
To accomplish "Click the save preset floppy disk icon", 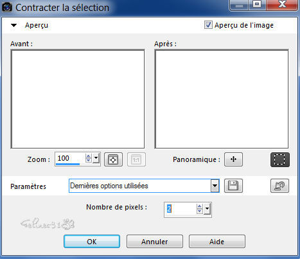I will point(233,186).
